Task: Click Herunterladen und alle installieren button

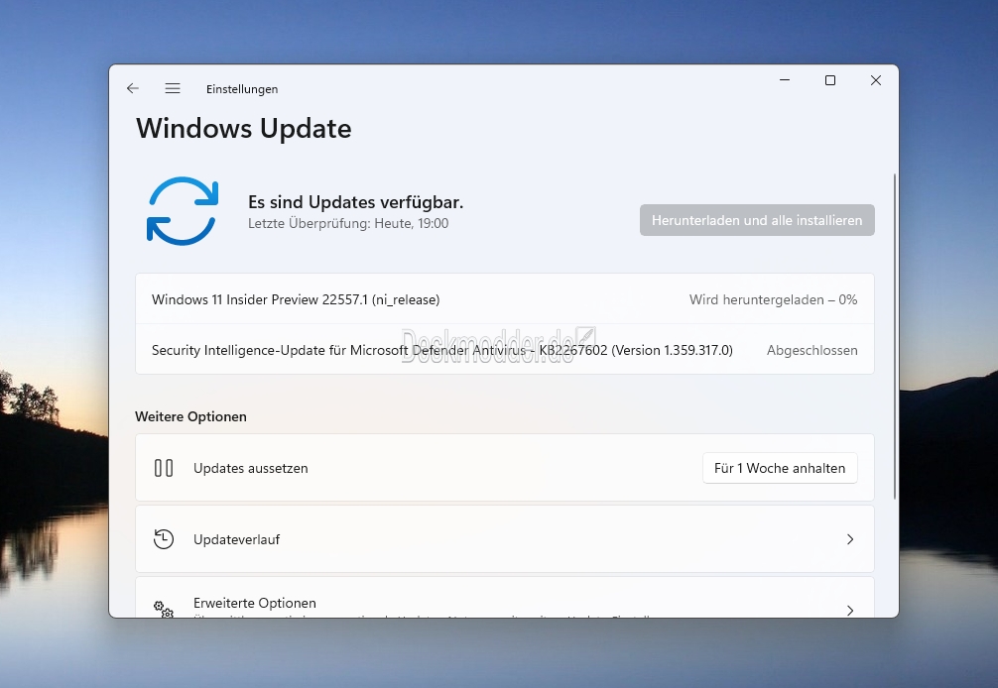Action: coord(757,220)
